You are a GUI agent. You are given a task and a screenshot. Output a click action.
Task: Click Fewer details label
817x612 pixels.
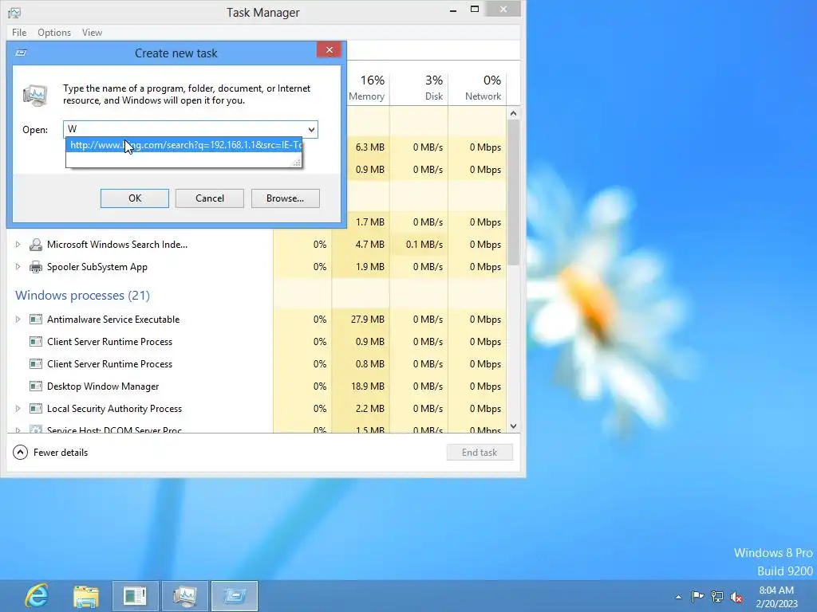click(61, 453)
